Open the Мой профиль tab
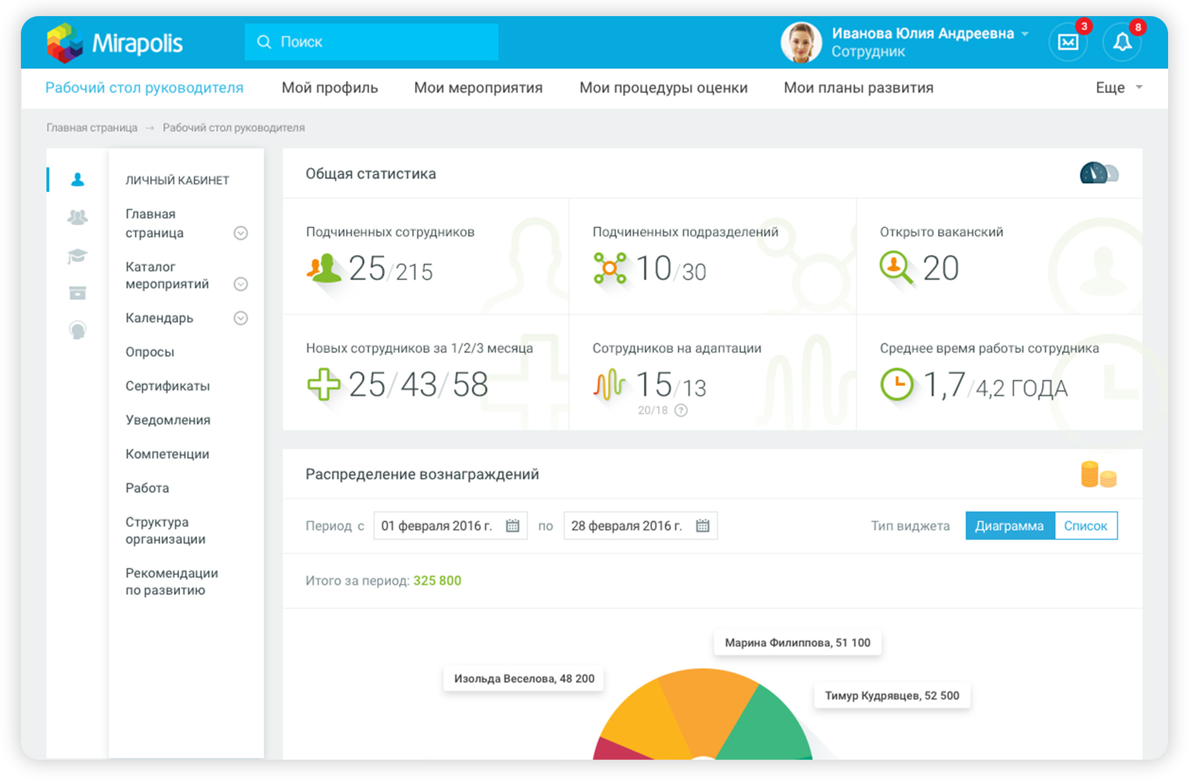Viewport: 1189px width, 780px height. pos(329,88)
